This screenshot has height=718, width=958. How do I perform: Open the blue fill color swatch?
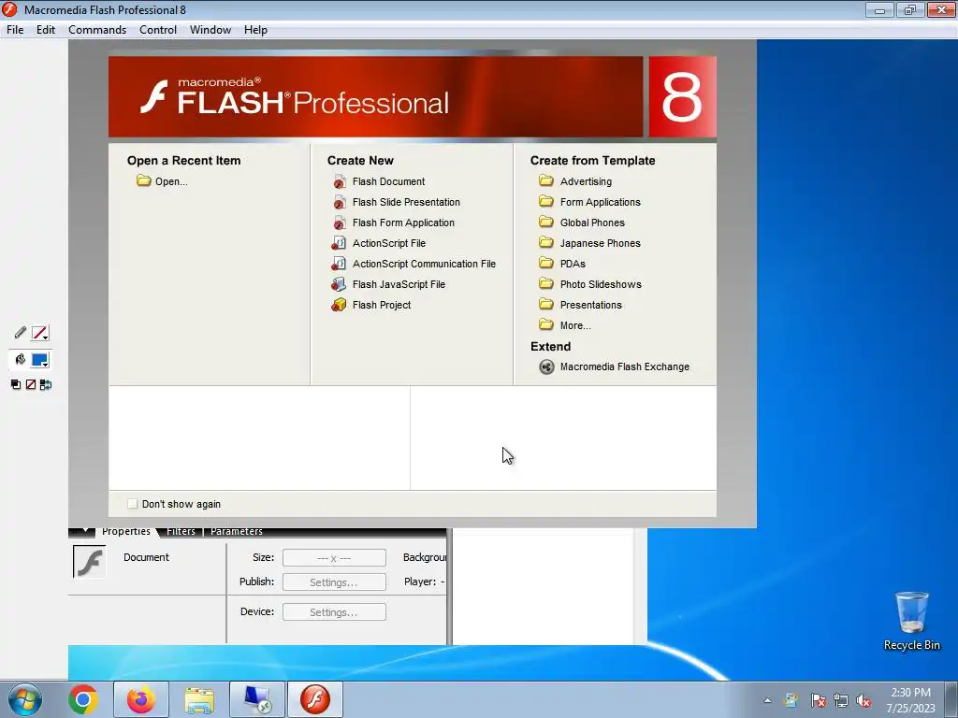(39, 360)
